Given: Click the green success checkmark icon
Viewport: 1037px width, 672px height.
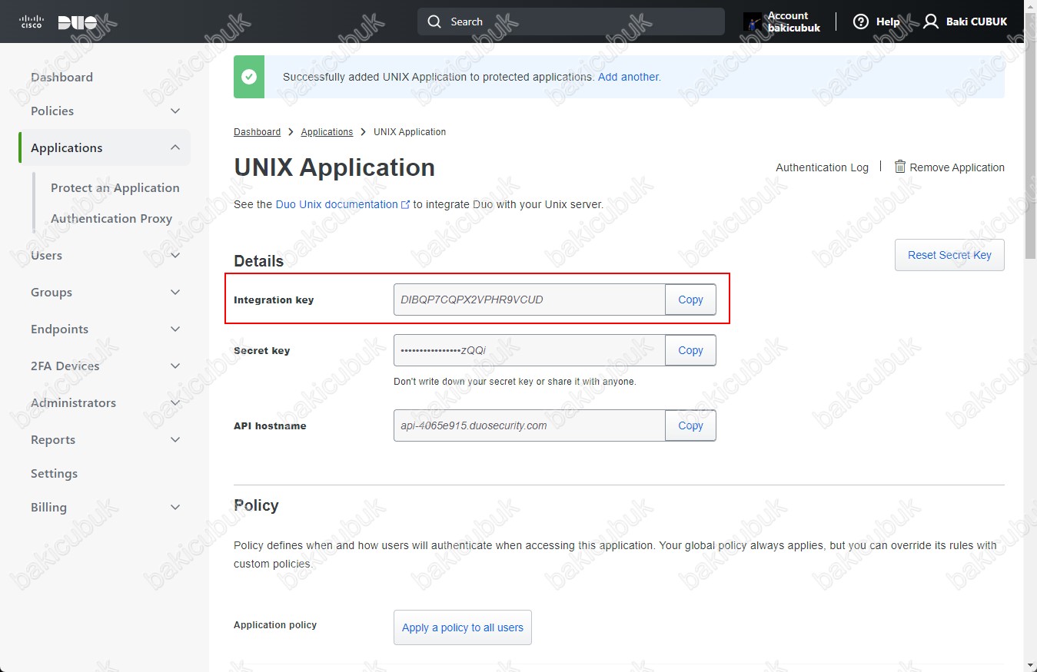Looking at the screenshot, I should (249, 77).
